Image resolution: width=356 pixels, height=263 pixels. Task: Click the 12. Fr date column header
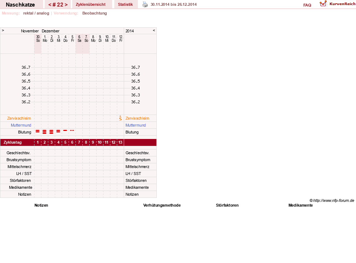(x=121, y=39)
